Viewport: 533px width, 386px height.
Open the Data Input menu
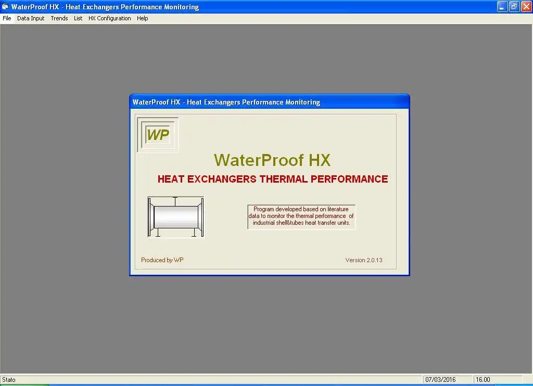tap(31, 18)
